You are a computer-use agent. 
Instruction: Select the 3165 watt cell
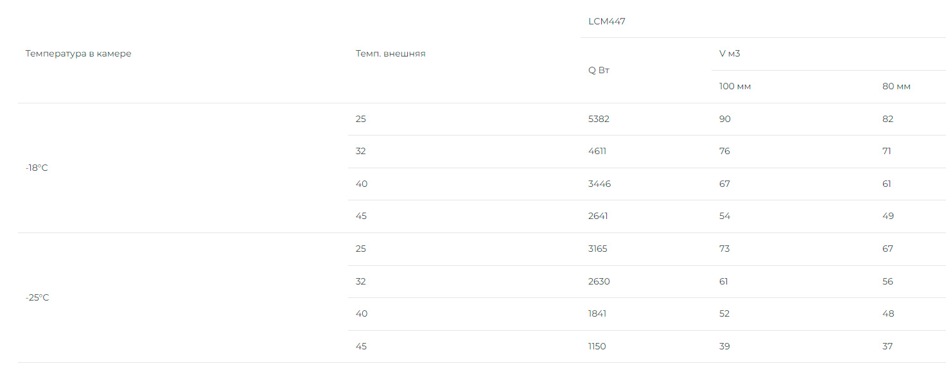tap(597, 249)
